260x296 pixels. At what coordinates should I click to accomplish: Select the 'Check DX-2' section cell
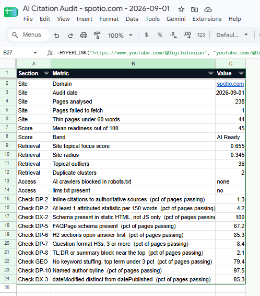click(34, 217)
